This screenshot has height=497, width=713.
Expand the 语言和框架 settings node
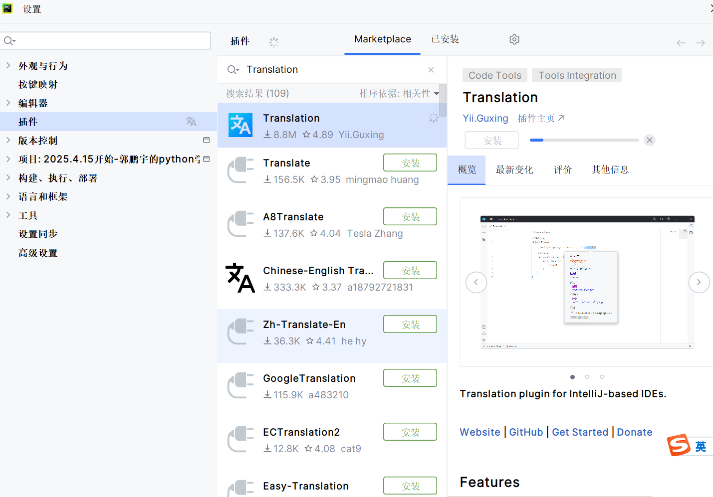[x=8, y=196]
